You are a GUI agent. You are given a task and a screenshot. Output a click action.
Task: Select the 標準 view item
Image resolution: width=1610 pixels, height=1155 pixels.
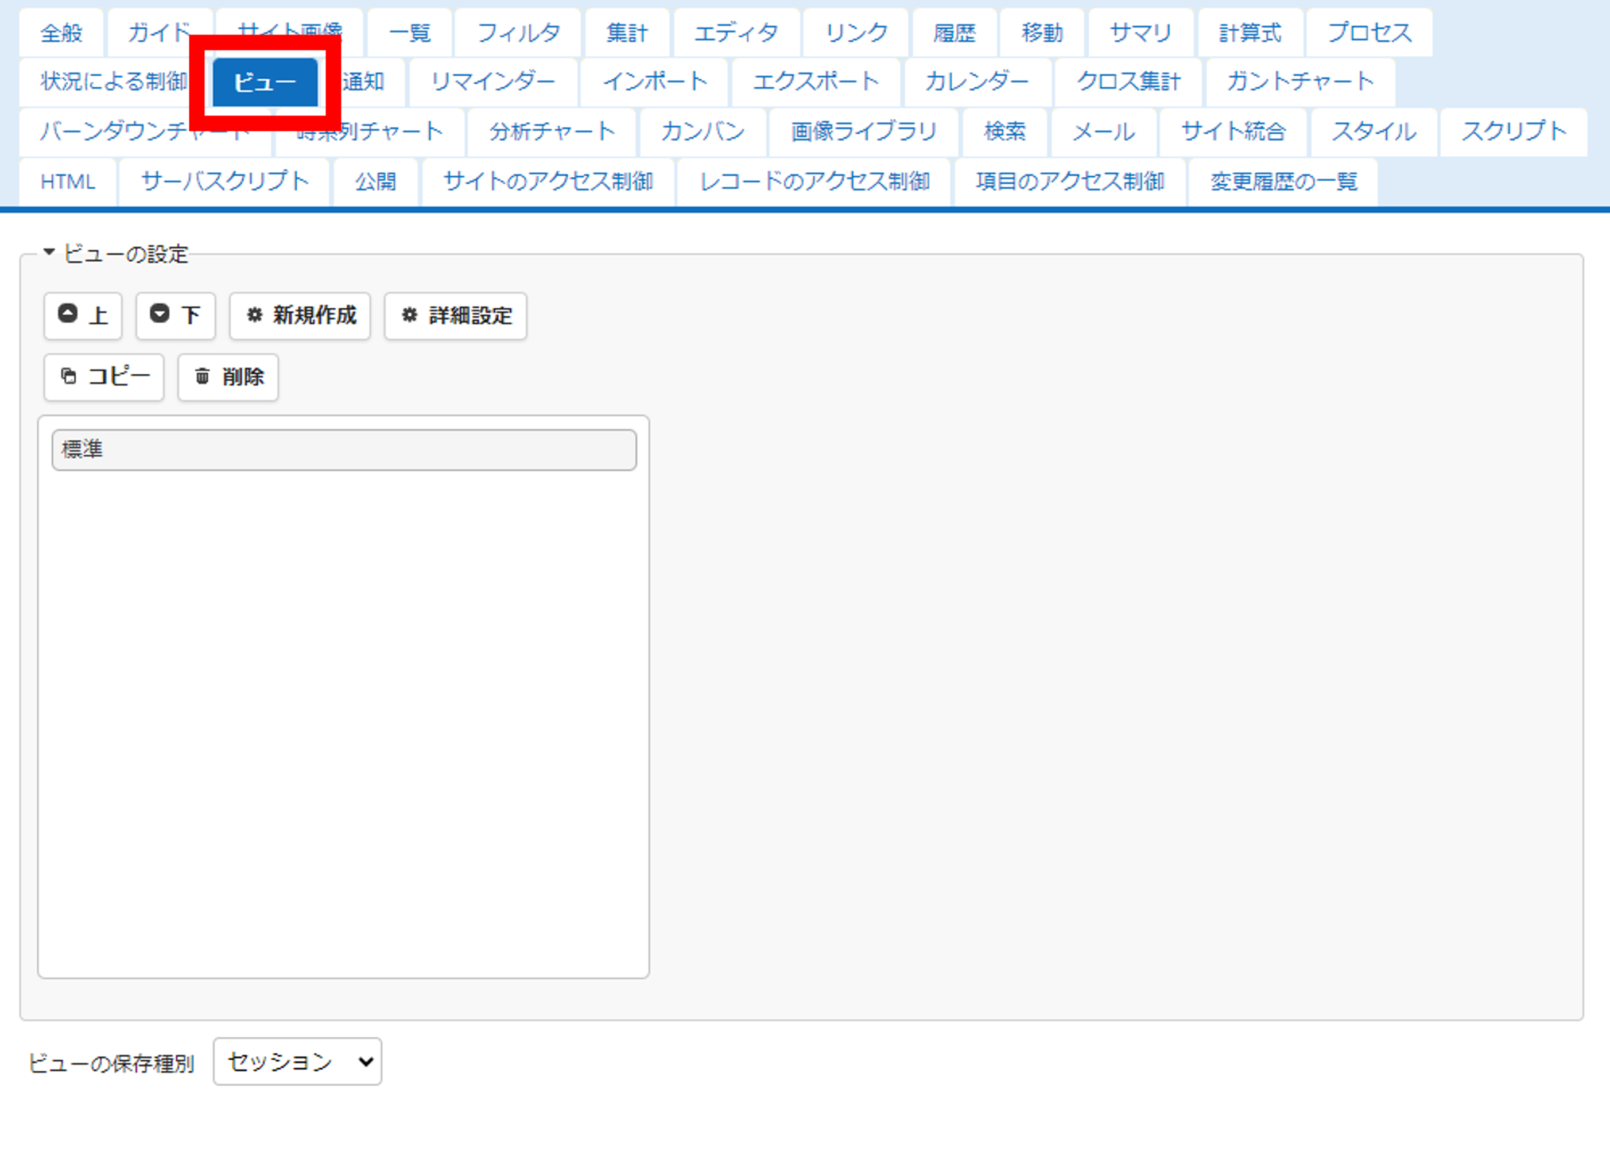coord(344,449)
